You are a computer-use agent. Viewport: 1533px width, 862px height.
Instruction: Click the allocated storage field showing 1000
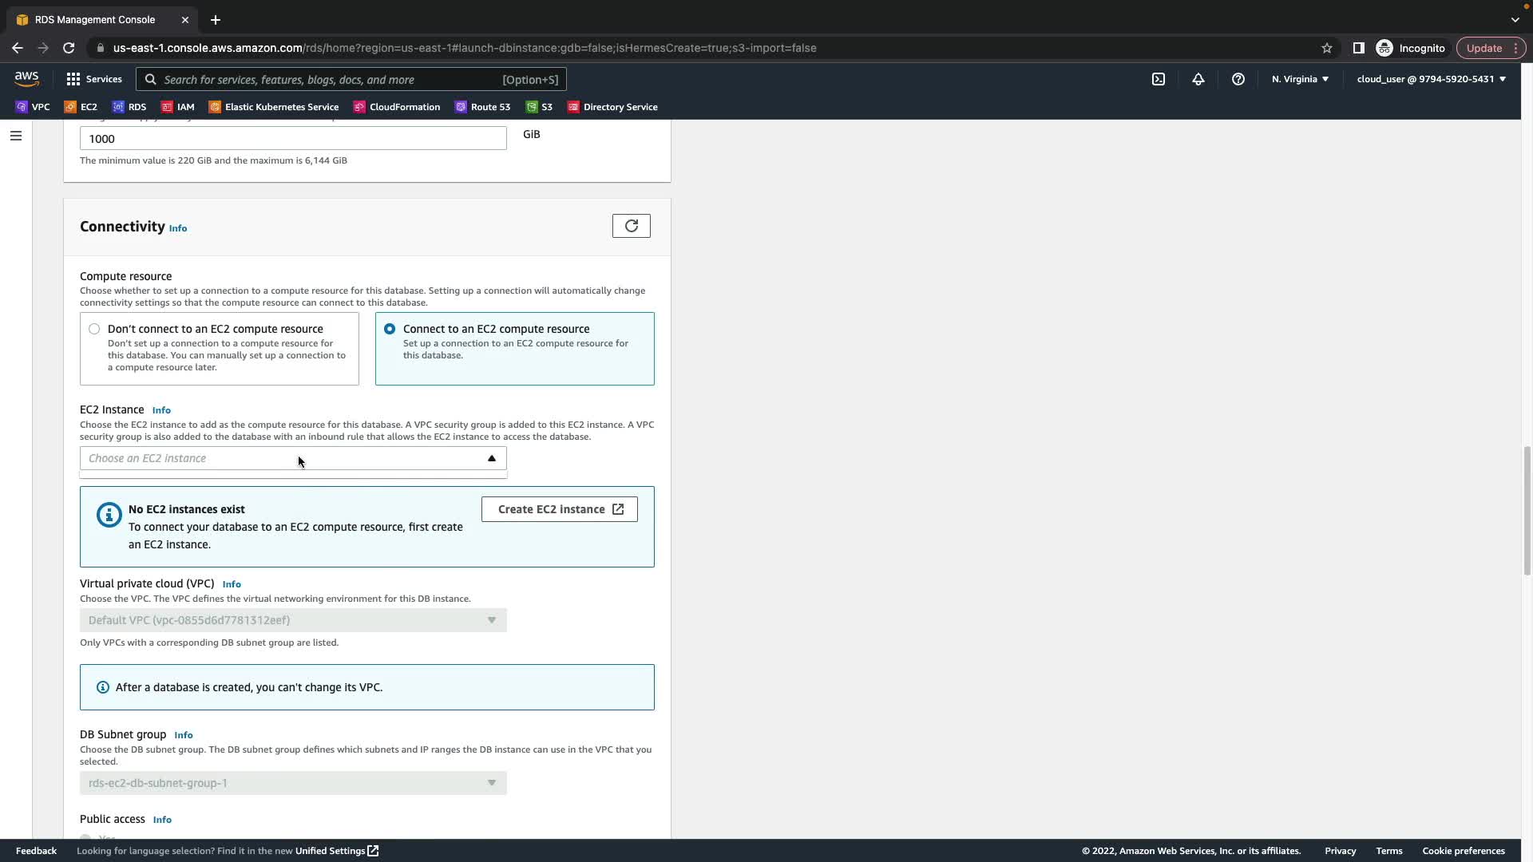coord(292,138)
